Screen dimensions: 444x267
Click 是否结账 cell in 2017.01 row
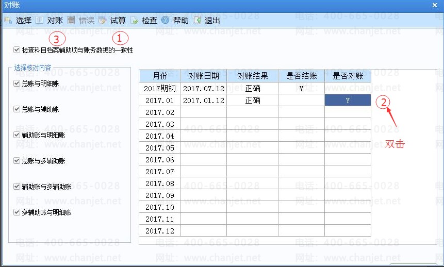[x=302, y=100]
